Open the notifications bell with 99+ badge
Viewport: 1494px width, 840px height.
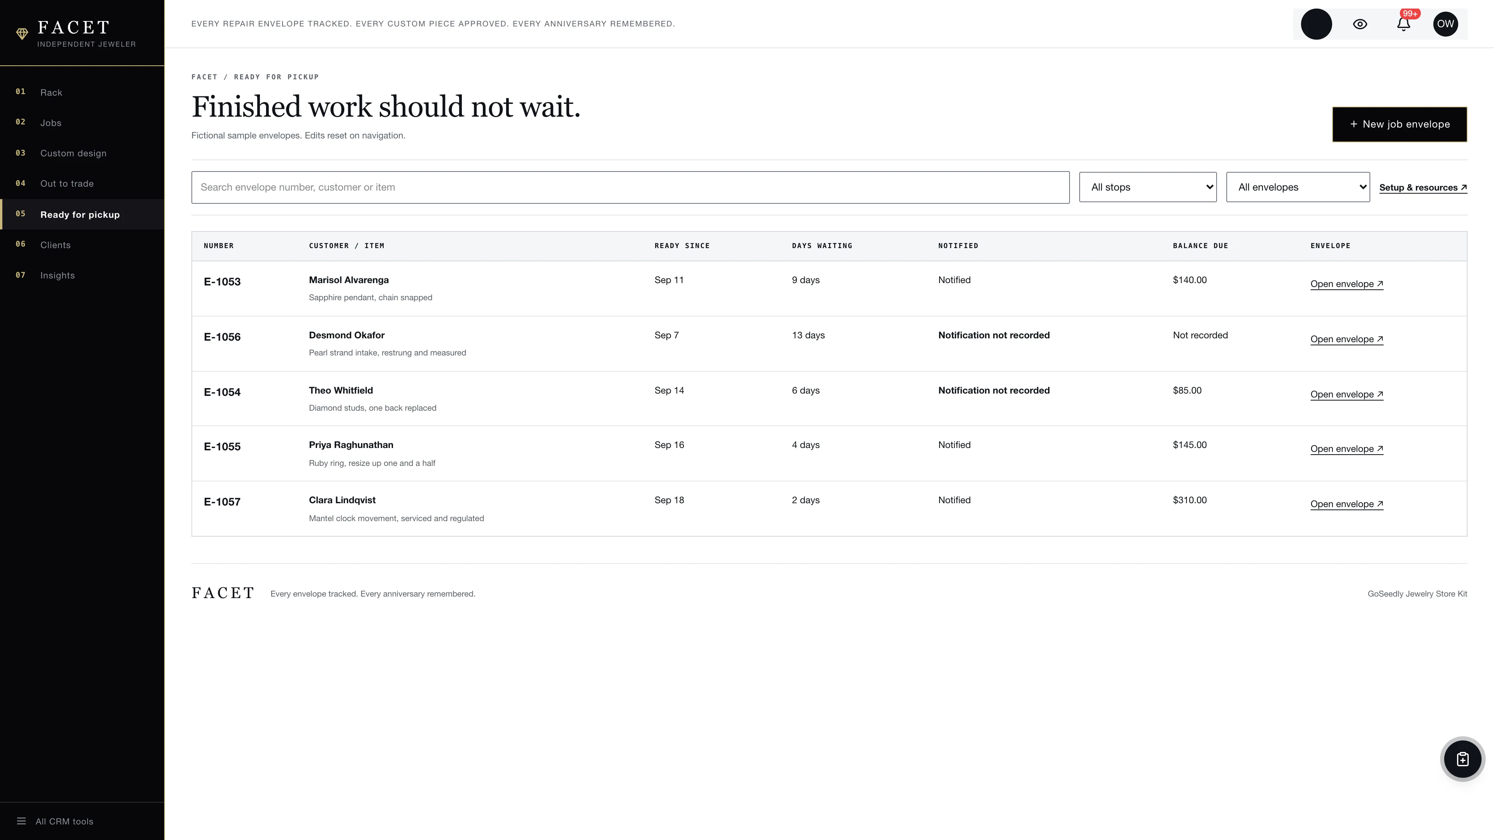1403,24
